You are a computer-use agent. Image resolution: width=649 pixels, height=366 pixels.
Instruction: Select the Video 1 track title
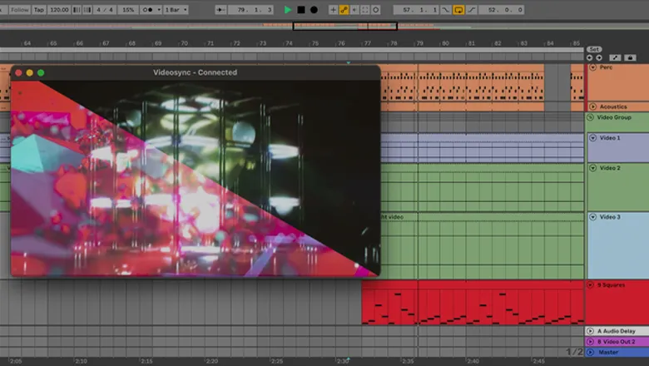[x=610, y=138]
